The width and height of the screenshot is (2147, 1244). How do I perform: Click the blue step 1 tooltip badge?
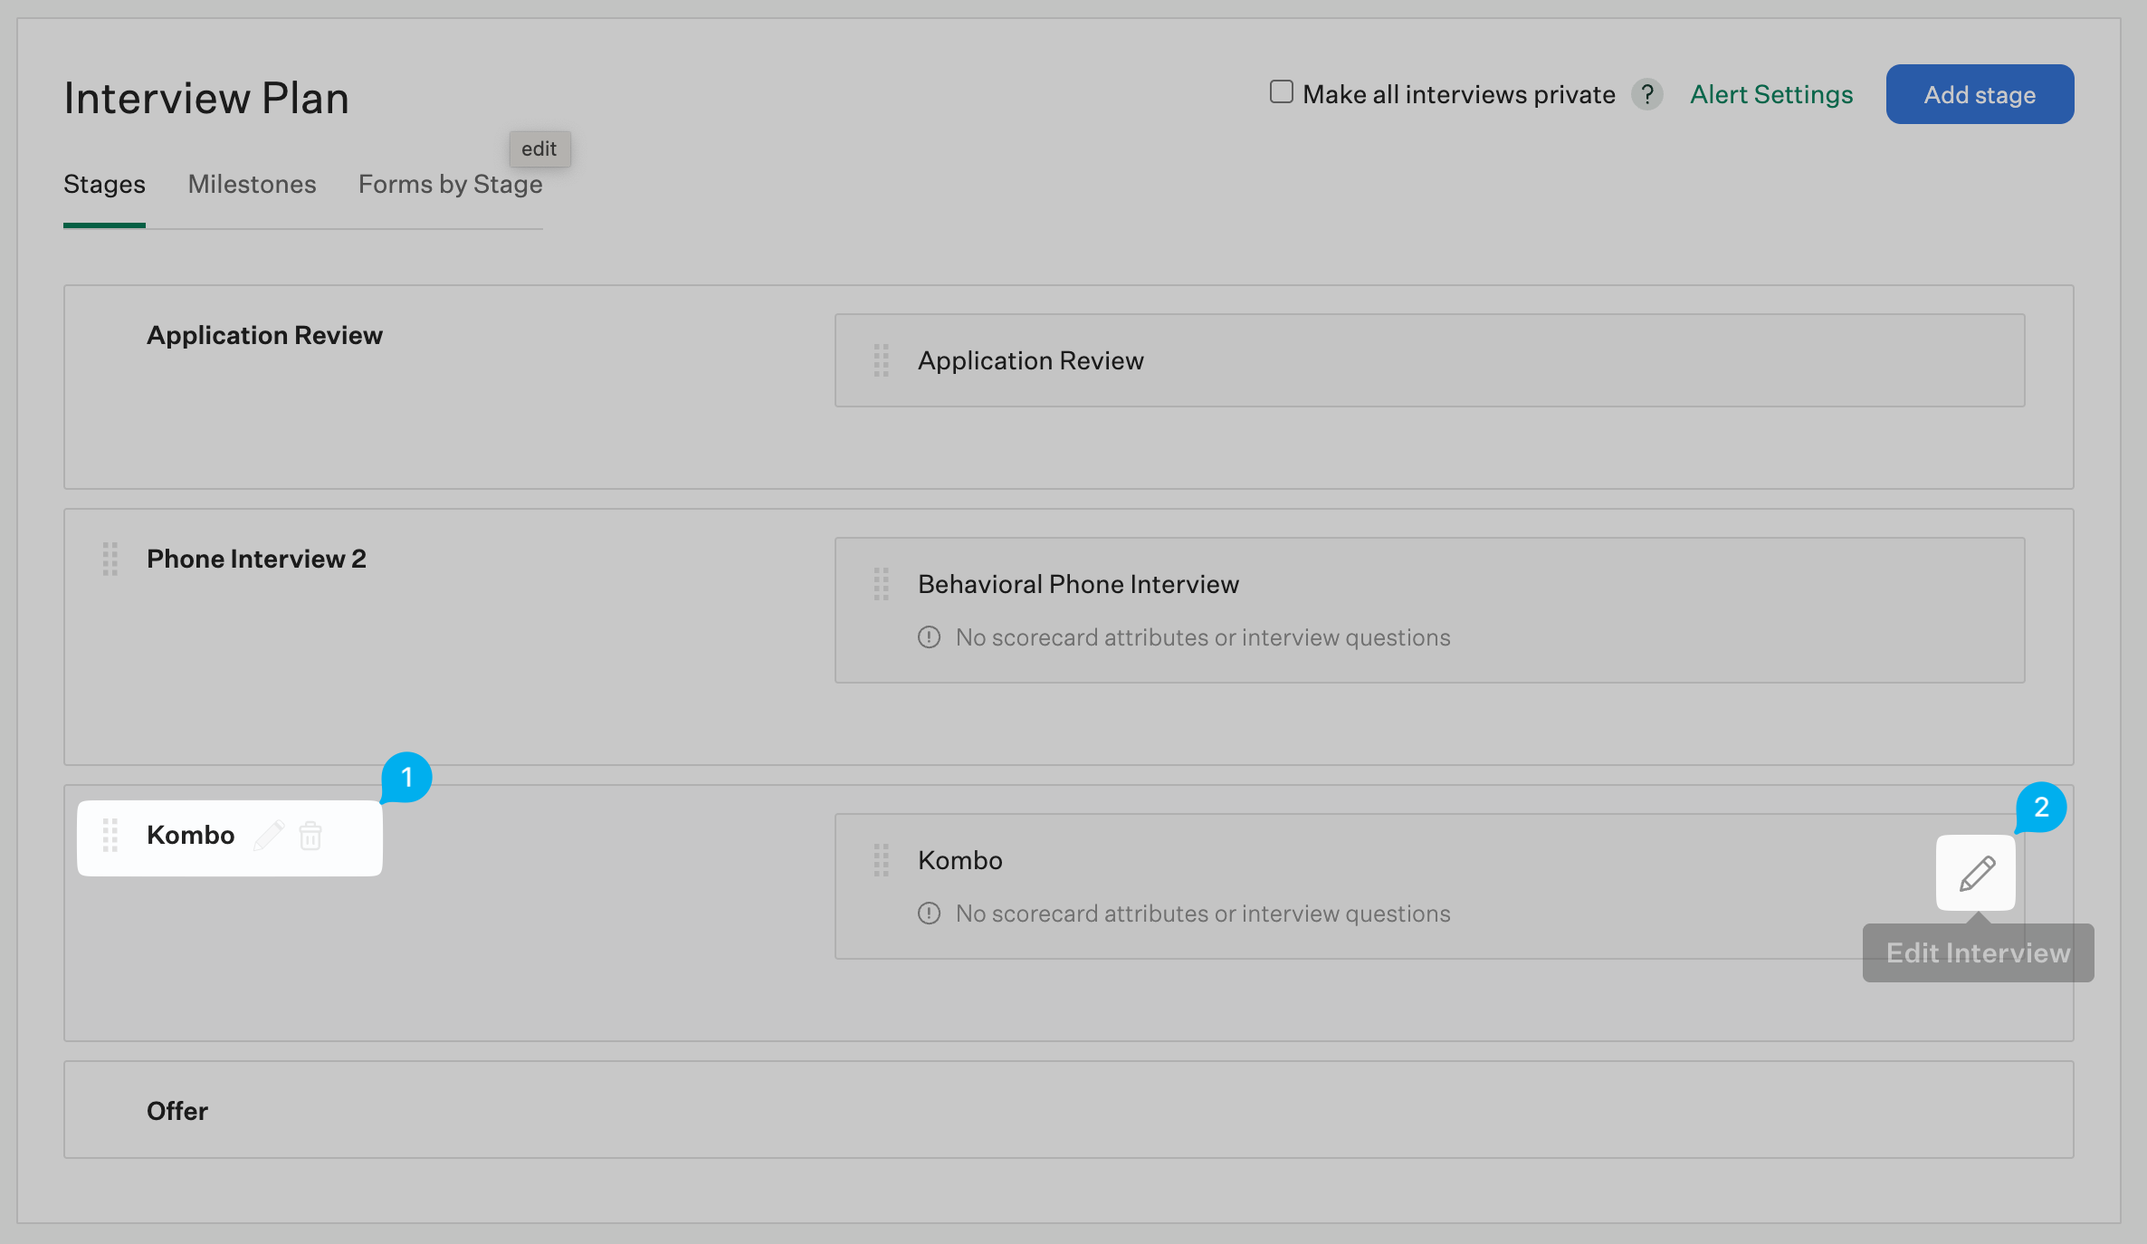click(x=406, y=778)
